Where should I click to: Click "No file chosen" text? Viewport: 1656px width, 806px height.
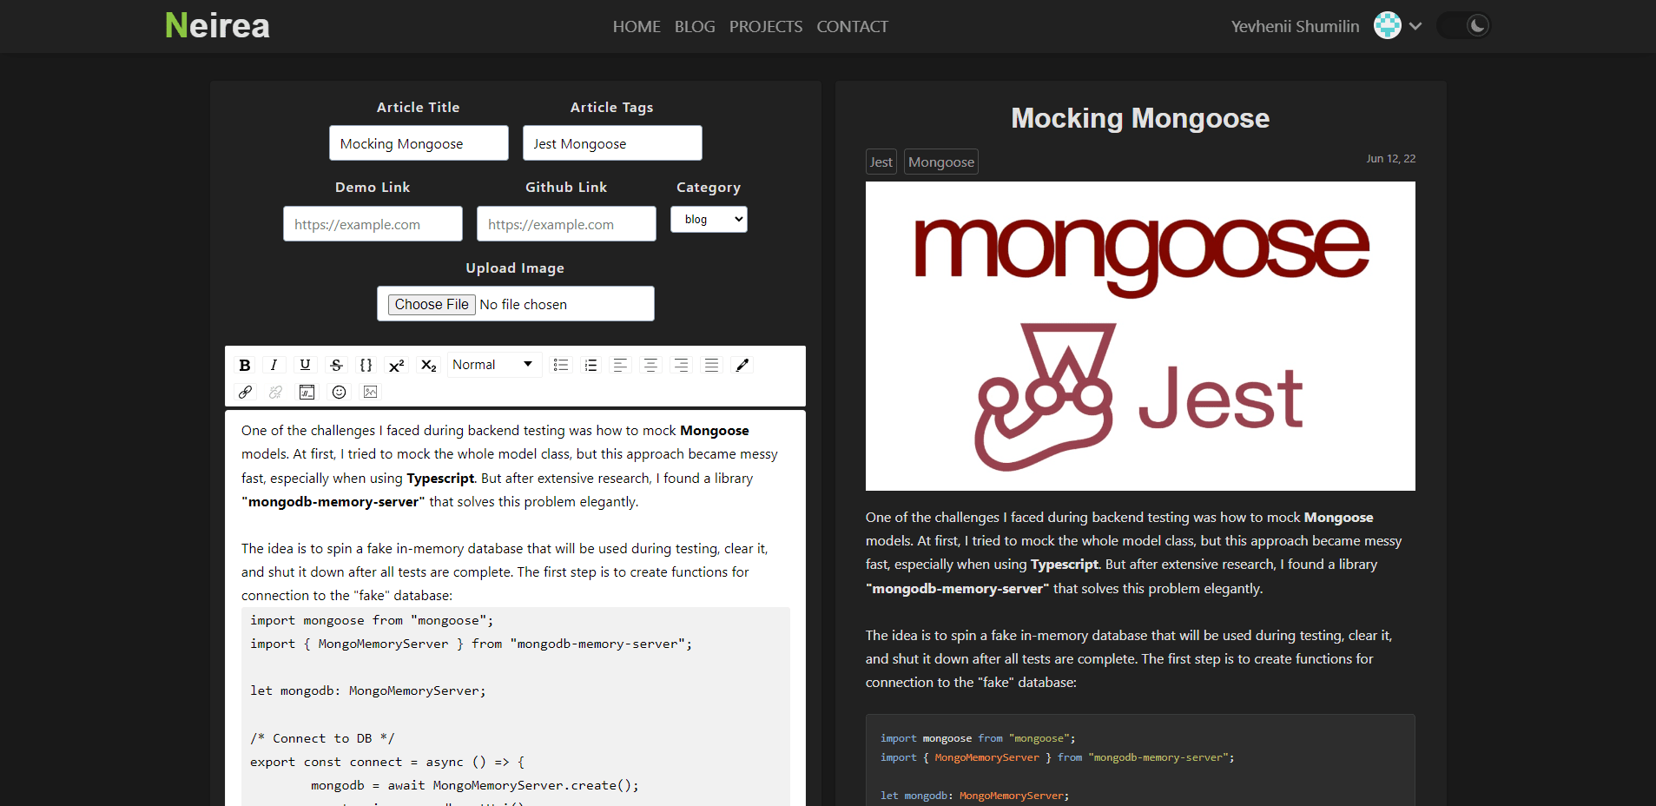tap(523, 304)
